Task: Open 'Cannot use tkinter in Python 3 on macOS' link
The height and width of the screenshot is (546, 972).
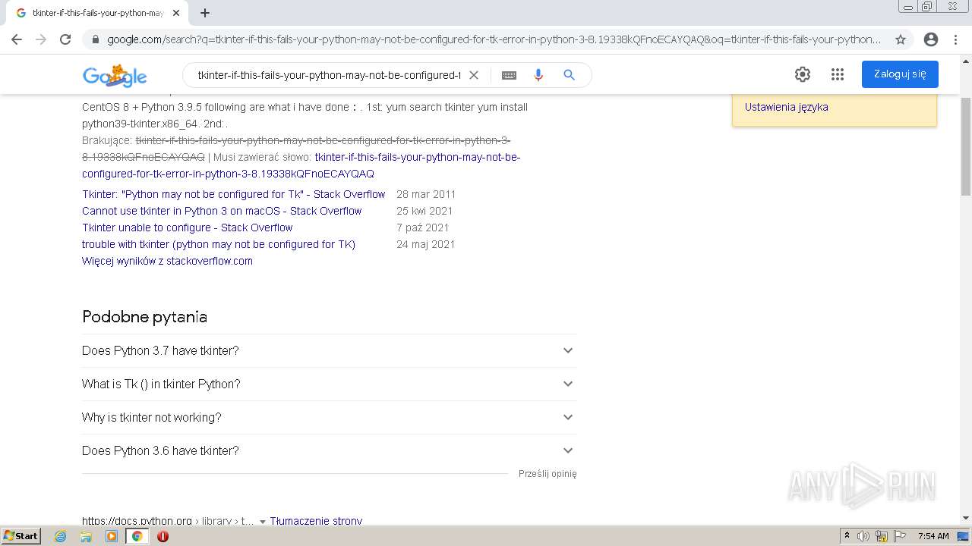Action: click(x=222, y=211)
